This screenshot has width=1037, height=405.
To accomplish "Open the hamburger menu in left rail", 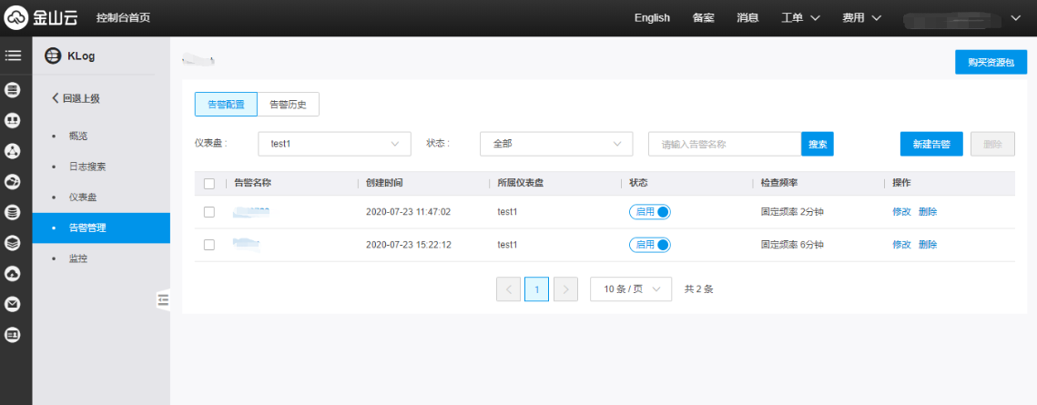I will click(x=13, y=56).
